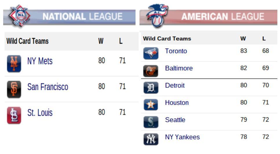Click the Baltimore Orioles logo icon

click(x=151, y=70)
